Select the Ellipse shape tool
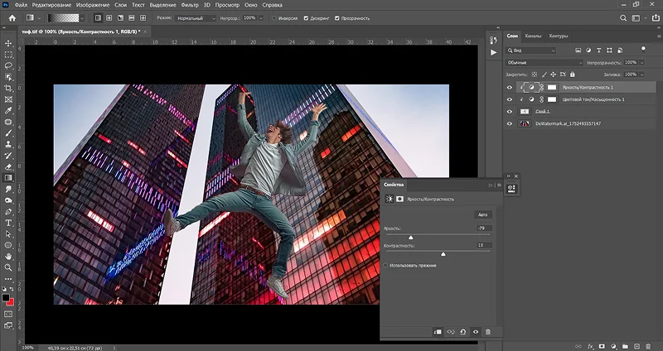This screenshot has height=351, width=663. 8,245
